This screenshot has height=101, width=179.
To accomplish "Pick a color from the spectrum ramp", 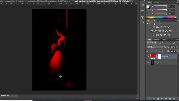I will pos(161,18).
